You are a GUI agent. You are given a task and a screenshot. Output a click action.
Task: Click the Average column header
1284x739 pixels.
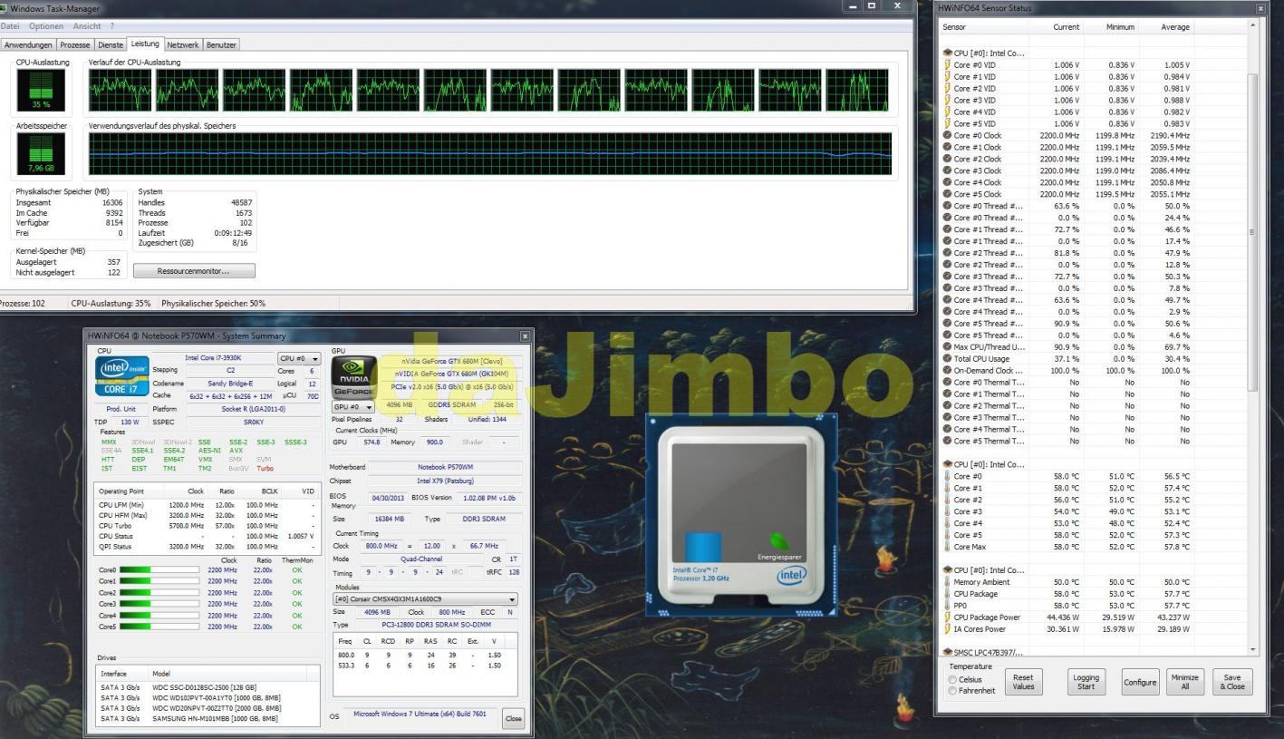point(1174,27)
